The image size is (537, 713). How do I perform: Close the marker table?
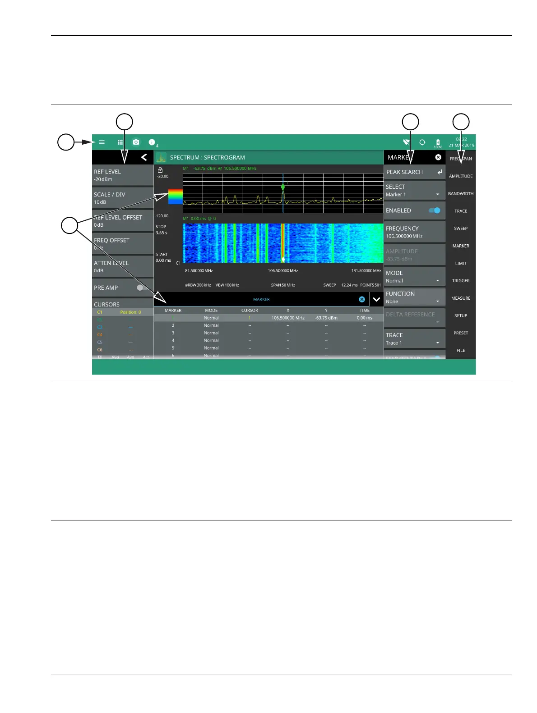(362, 299)
